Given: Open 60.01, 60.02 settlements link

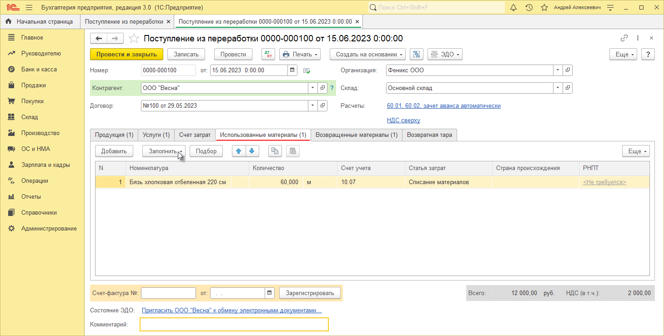Looking at the screenshot, I should [x=444, y=105].
